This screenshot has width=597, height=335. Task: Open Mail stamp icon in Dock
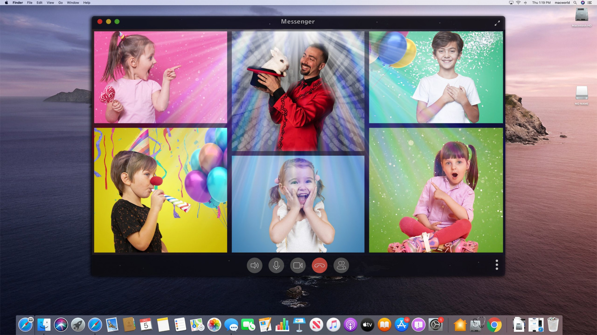click(112, 325)
